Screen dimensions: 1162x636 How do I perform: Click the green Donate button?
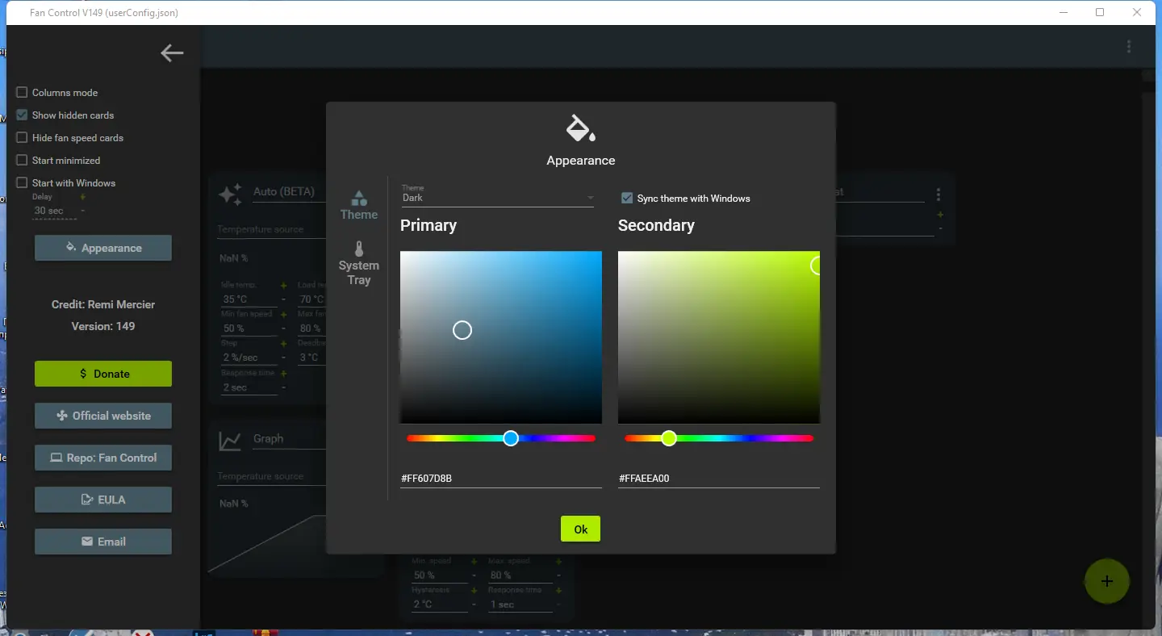[103, 374]
